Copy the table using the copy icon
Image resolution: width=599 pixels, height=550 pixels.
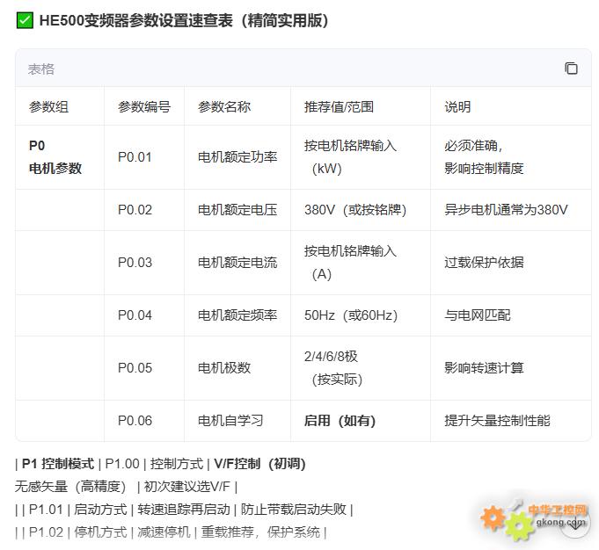pos(571,69)
